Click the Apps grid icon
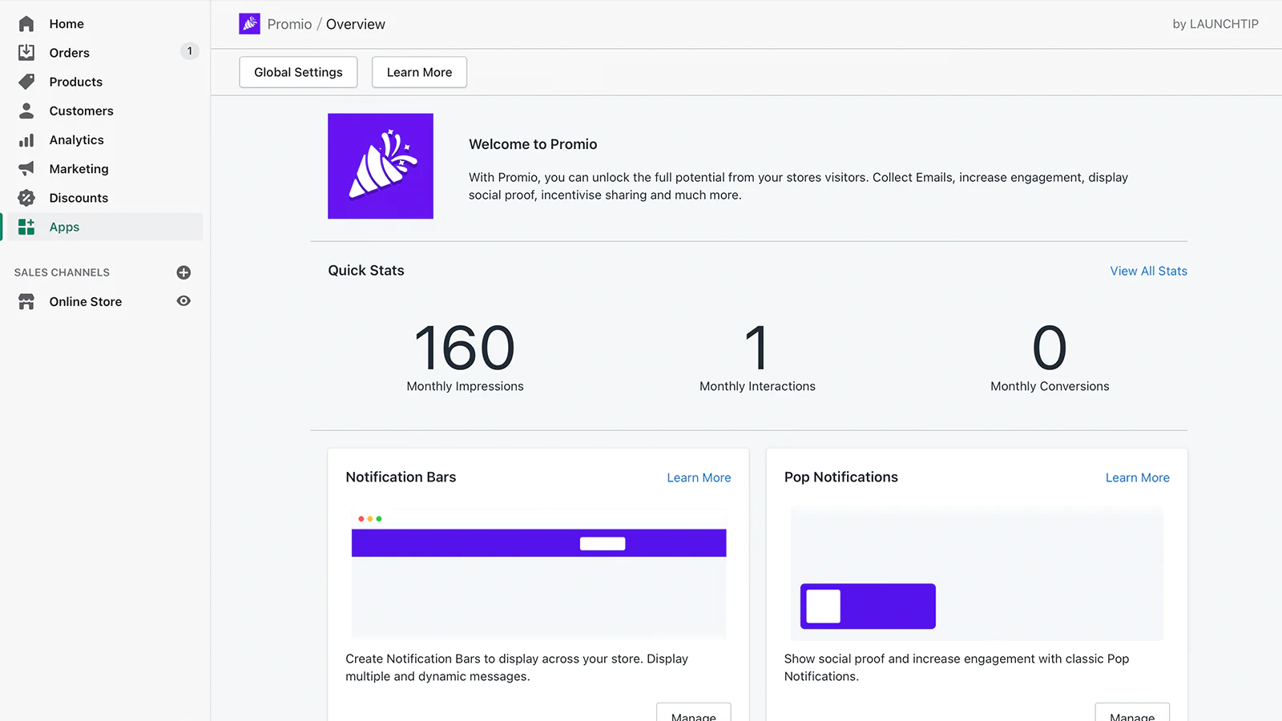Viewport: 1282px width, 721px height. point(26,227)
